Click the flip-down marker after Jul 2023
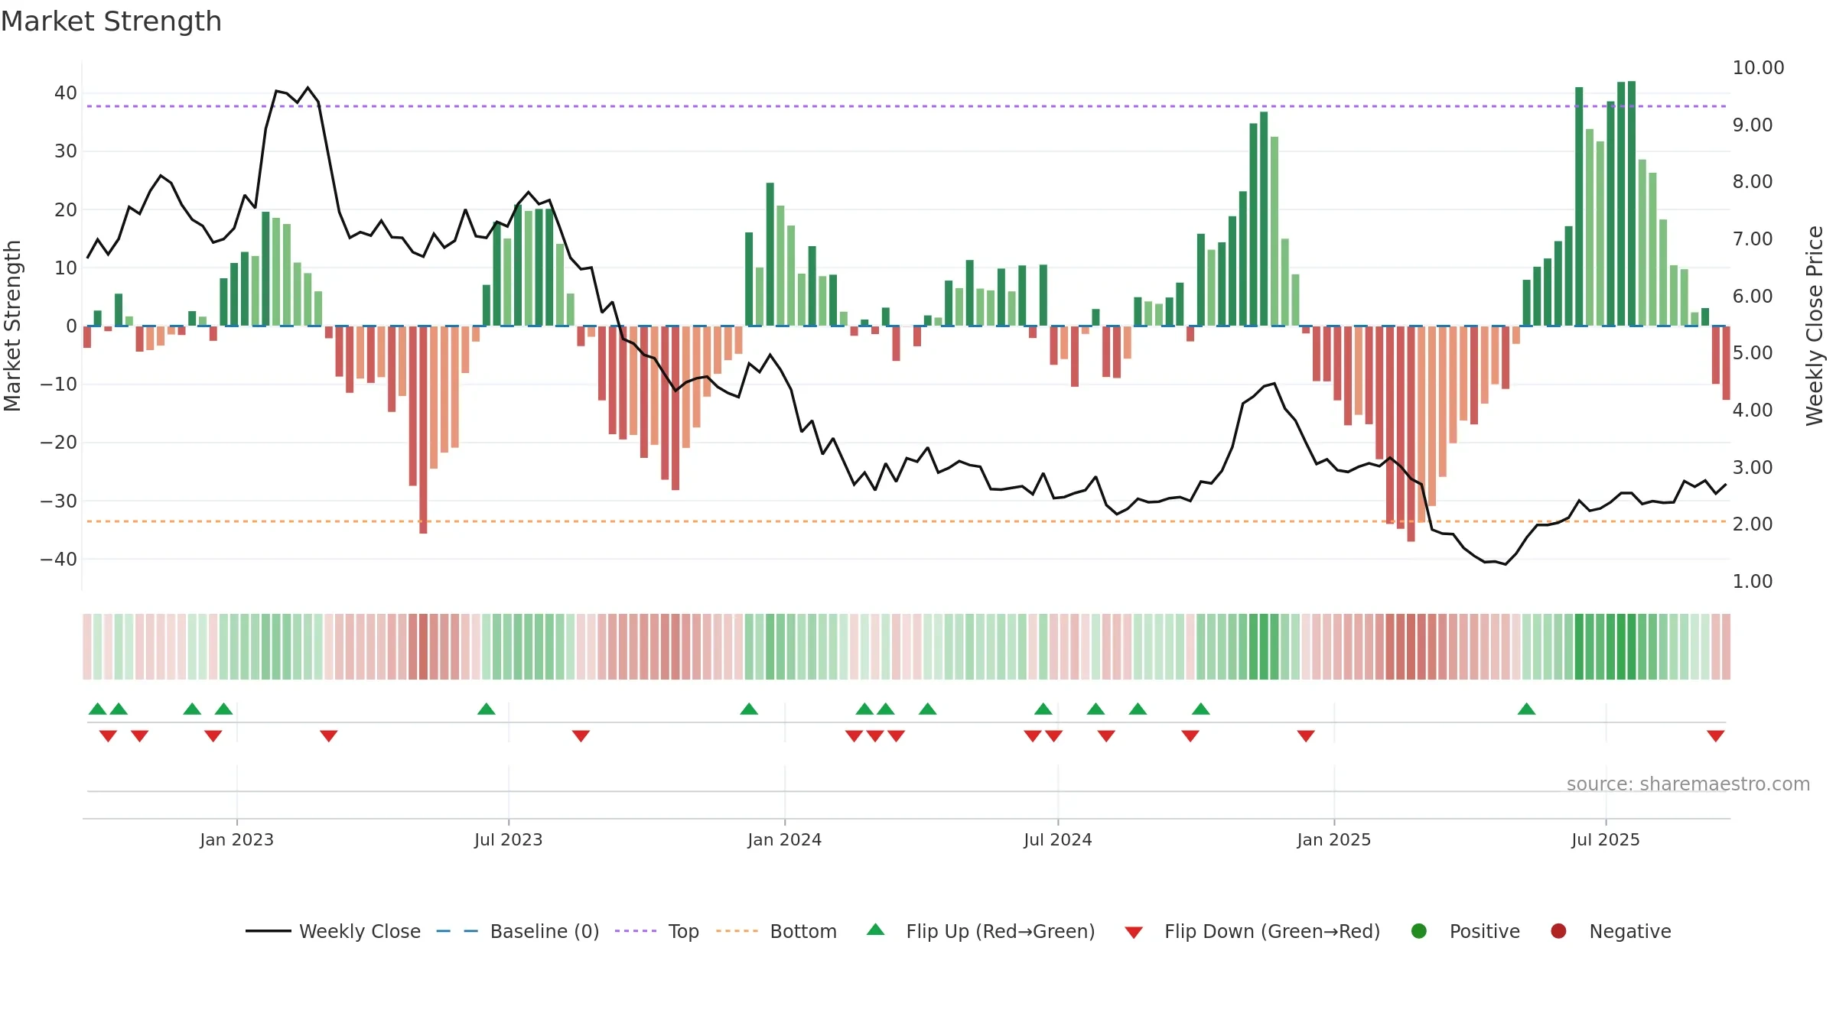1836x1032 pixels. [x=581, y=736]
